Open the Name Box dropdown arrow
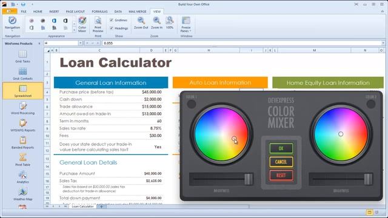The height and width of the screenshot is (218, 388). click(81, 43)
